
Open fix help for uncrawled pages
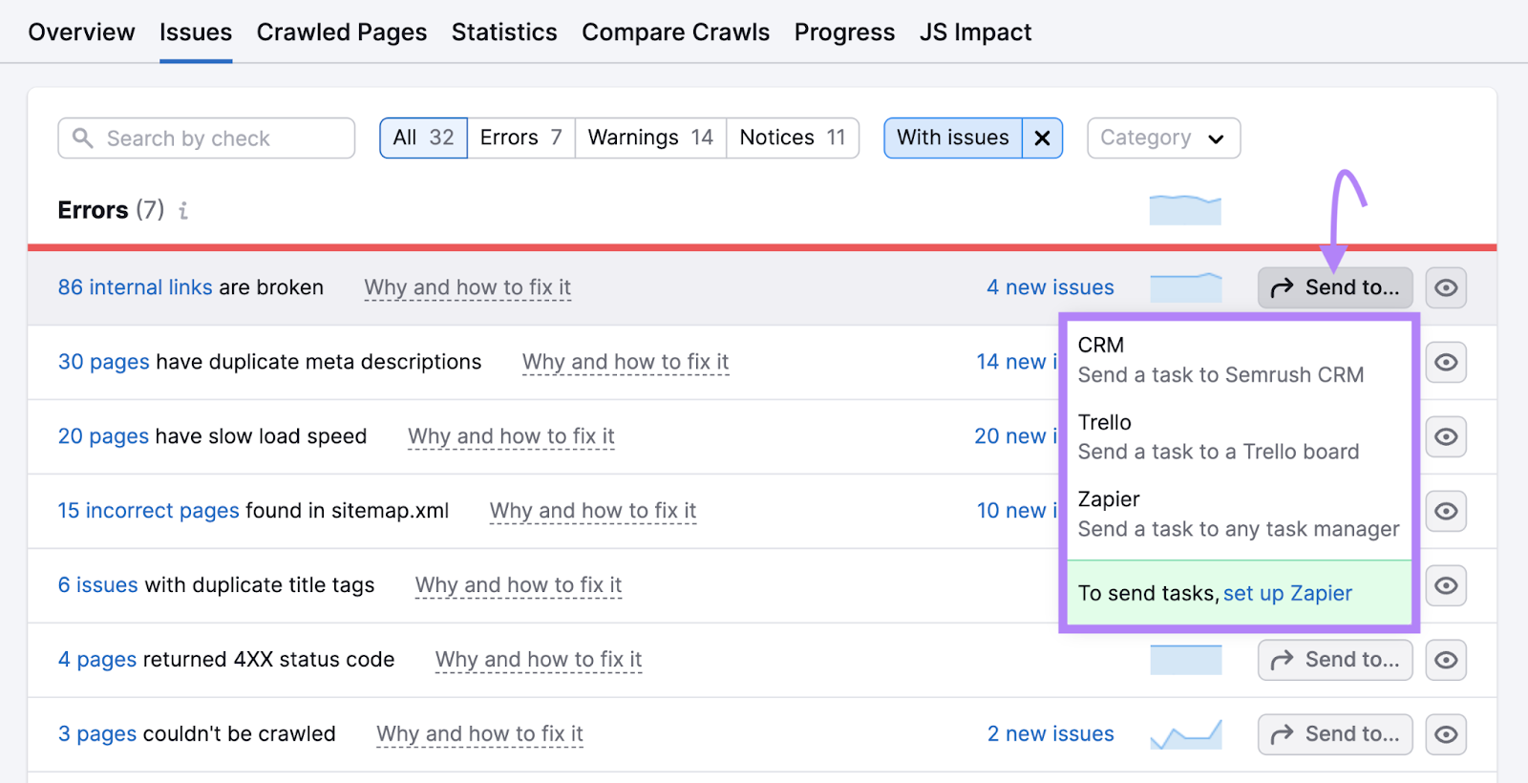[x=479, y=734]
